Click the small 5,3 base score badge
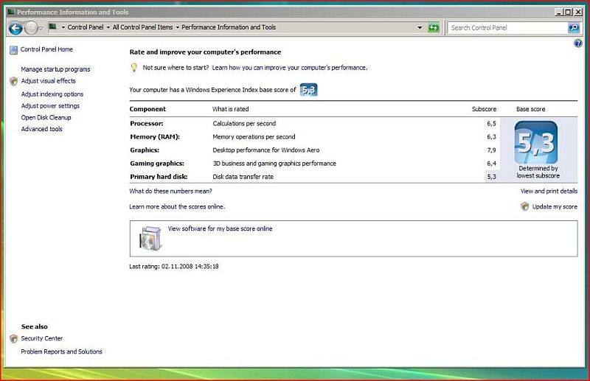The height and width of the screenshot is (381, 590). (x=308, y=90)
